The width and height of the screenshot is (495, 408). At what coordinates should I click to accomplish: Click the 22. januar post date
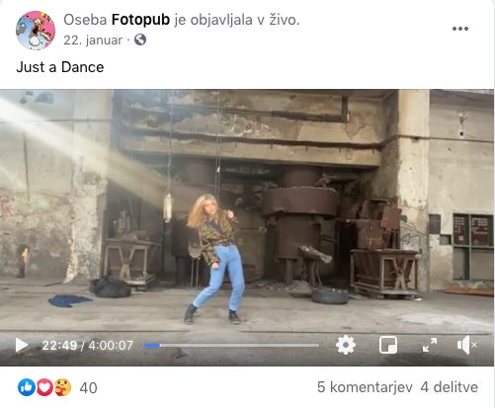click(x=93, y=41)
